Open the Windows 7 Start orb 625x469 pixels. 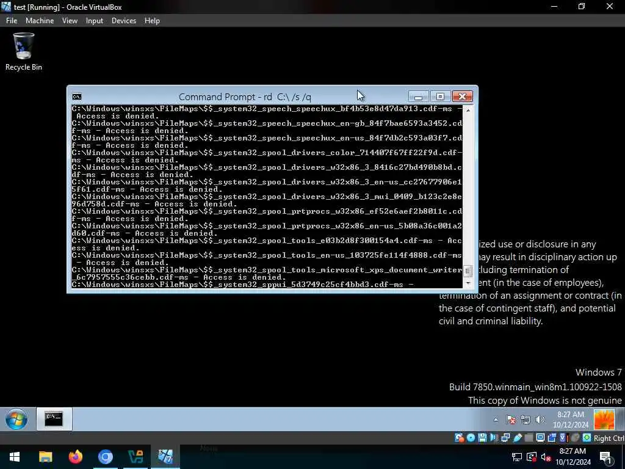[x=16, y=419]
